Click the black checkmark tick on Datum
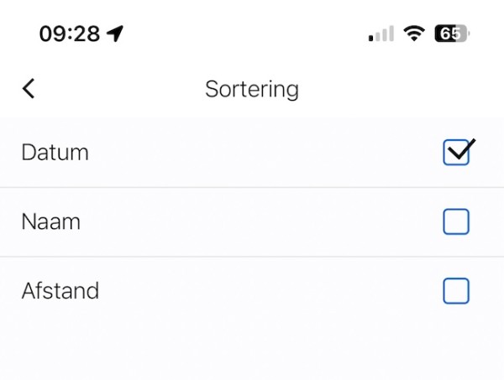This screenshot has height=380, width=504. point(461,148)
